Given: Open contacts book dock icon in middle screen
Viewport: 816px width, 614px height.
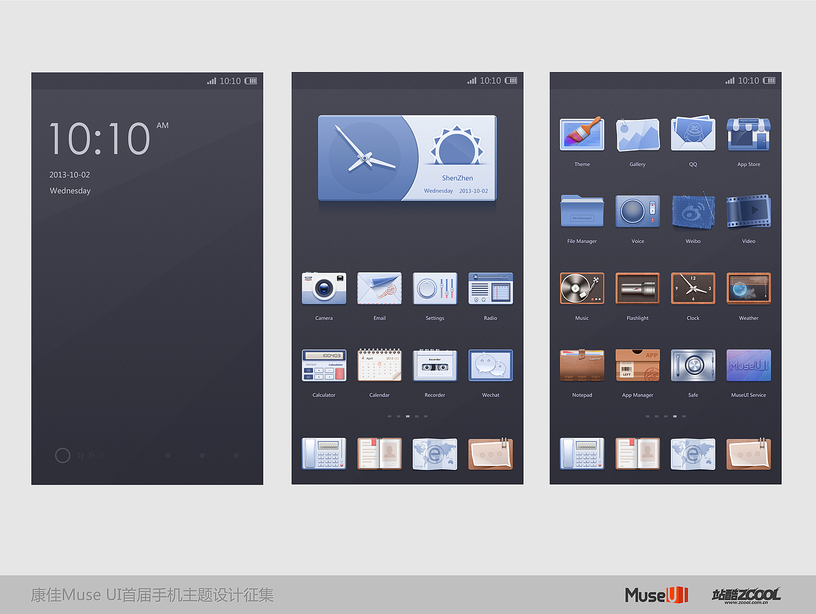Looking at the screenshot, I should [x=379, y=453].
